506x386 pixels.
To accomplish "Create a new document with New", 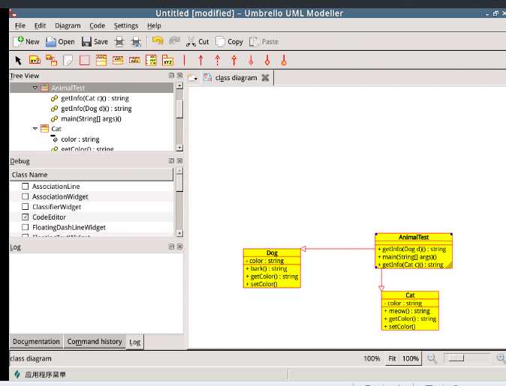I will (26, 41).
